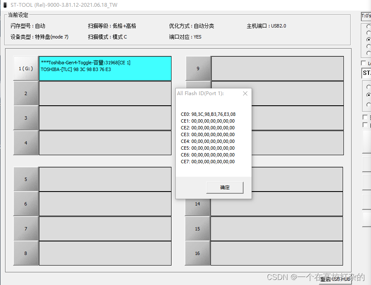Close the All Flash ID dialog
This screenshot has width=371, height=285.
pyautogui.click(x=245, y=93)
